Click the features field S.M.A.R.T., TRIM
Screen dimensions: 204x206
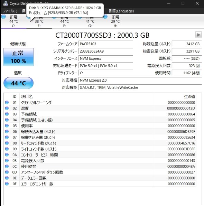(140, 87)
